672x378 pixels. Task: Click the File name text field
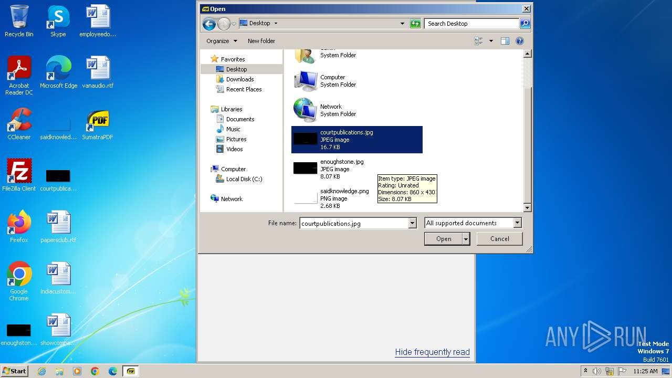click(x=354, y=224)
